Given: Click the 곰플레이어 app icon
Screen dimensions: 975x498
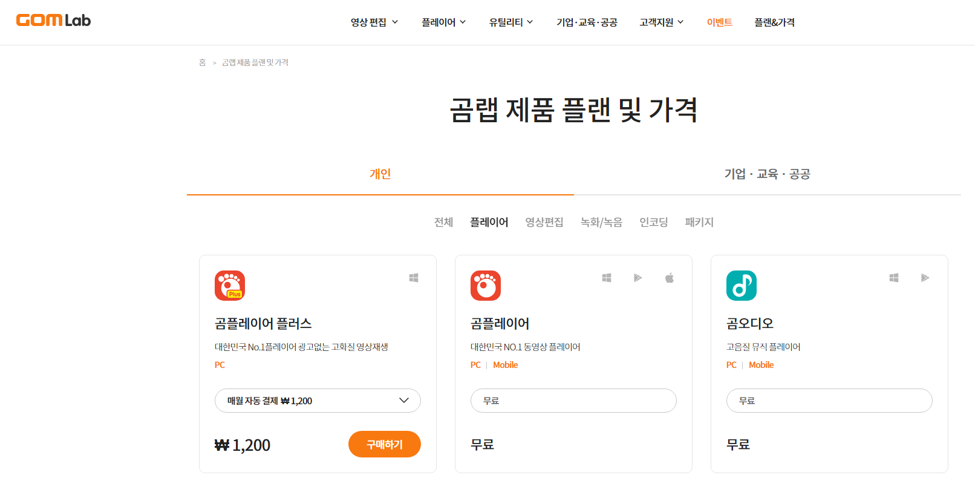Looking at the screenshot, I should coord(486,286).
